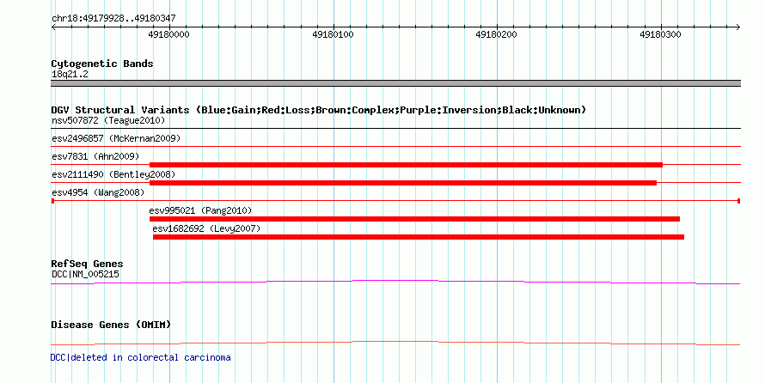The image size is (765, 383).
Task: Click the magenta DCC RefSeq gene line
Action: (x=395, y=282)
